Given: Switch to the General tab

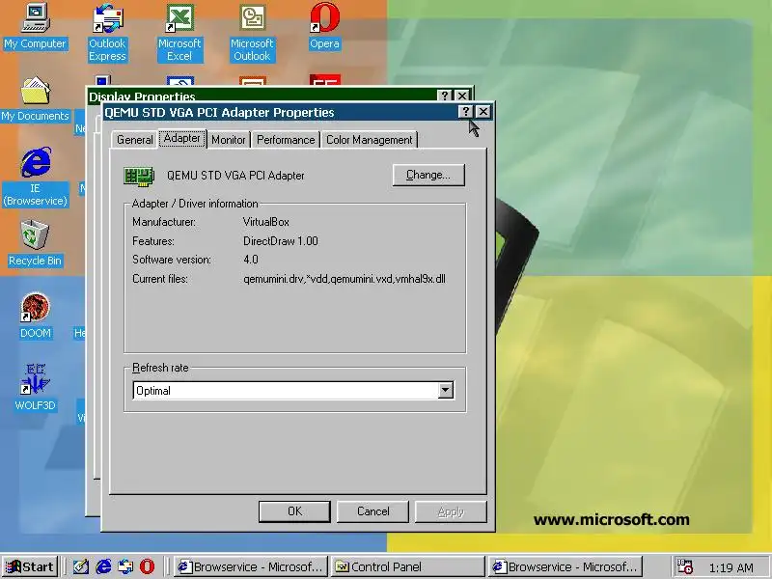Looking at the screenshot, I should [x=135, y=140].
